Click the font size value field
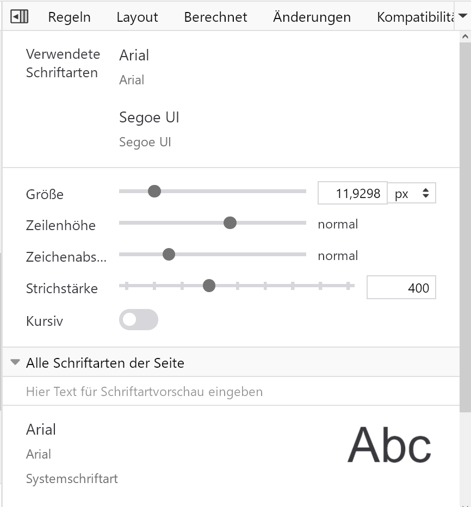Viewport: 471px width, 507px height. click(352, 193)
